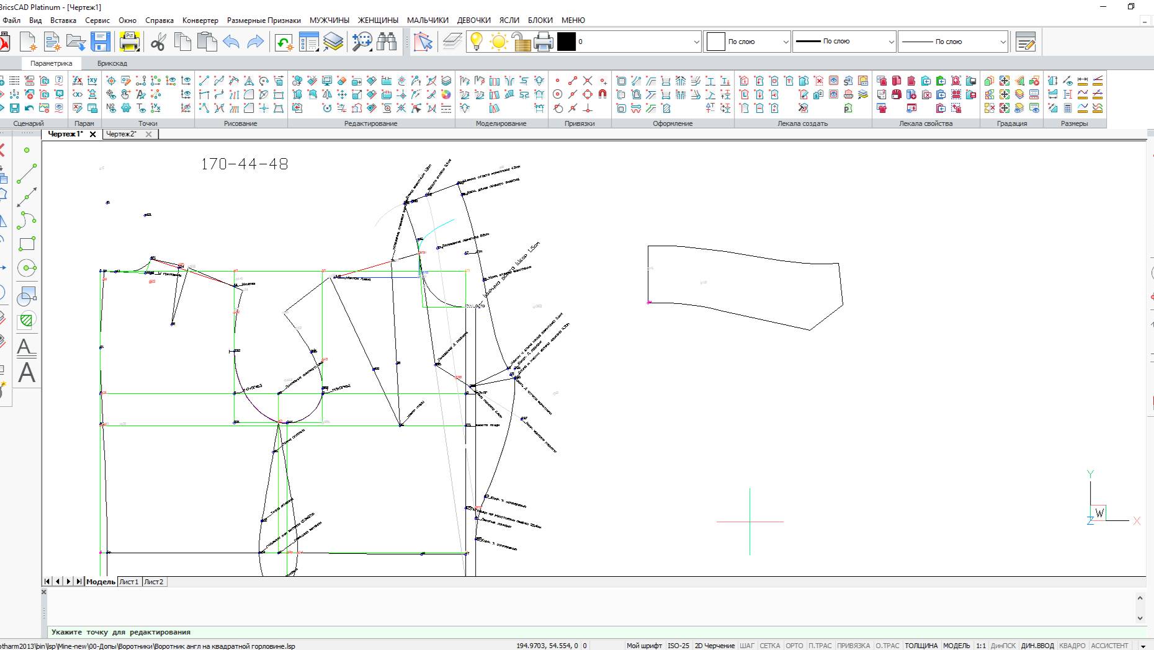Select the underlined A text tool

[26, 347]
